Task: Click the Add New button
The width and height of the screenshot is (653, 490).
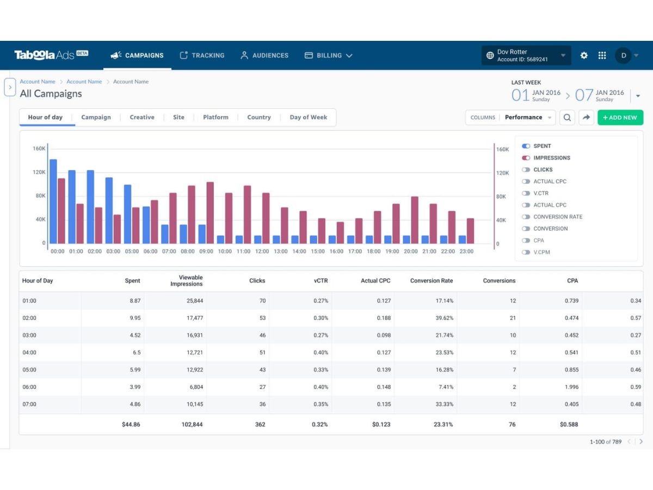Action: click(620, 118)
